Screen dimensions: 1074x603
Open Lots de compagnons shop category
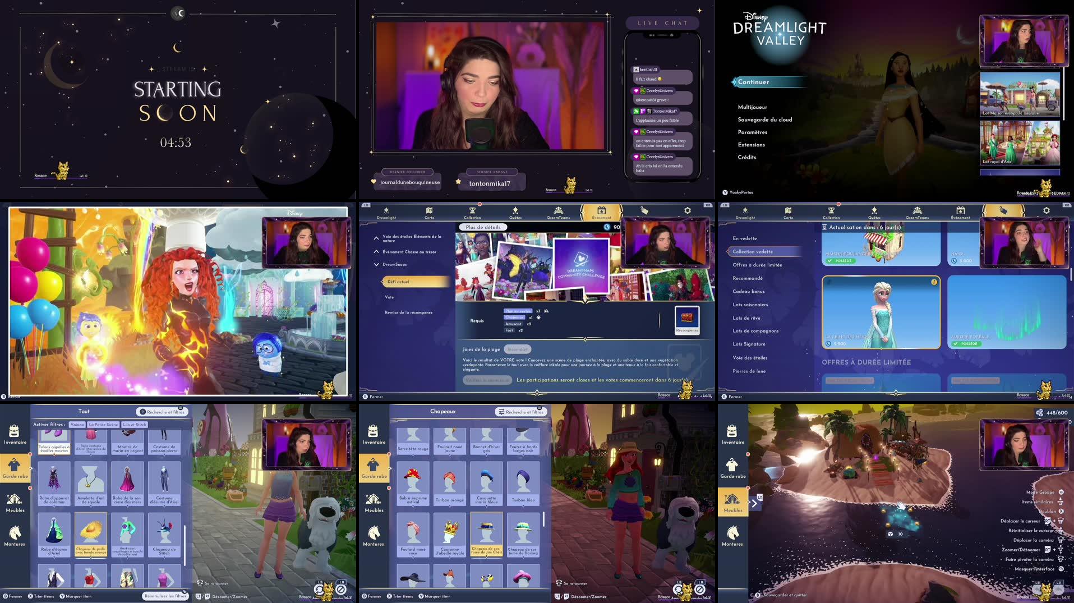click(x=755, y=331)
